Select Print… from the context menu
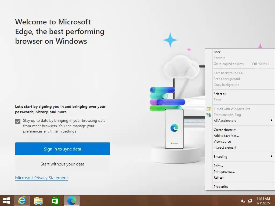 point(240,166)
